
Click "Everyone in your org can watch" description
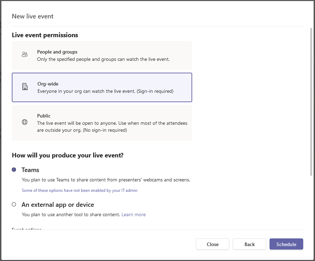[x=105, y=91]
